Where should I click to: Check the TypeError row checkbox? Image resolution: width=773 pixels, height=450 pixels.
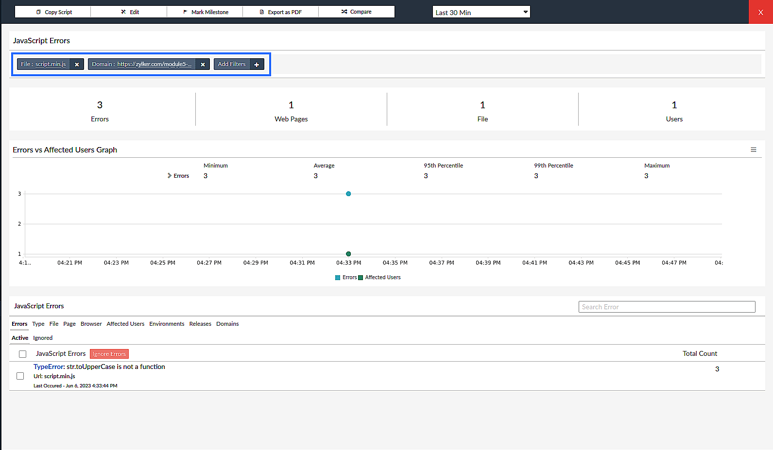coord(20,376)
